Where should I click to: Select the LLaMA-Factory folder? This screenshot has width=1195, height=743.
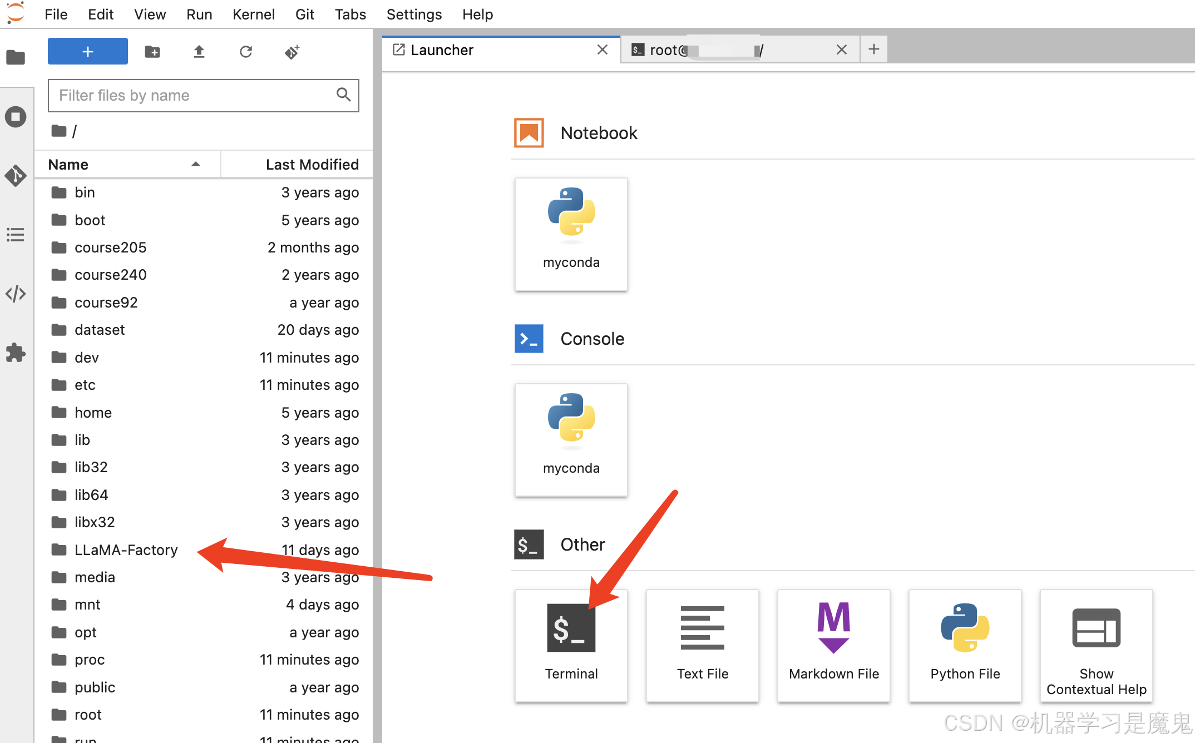coord(204,550)
